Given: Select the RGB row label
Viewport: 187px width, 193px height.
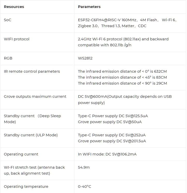Looking at the screenshot, I should [8, 58].
